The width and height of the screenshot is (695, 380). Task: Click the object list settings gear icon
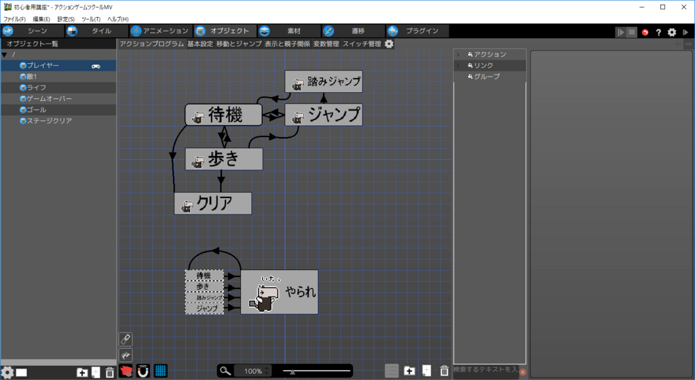(x=7, y=373)
